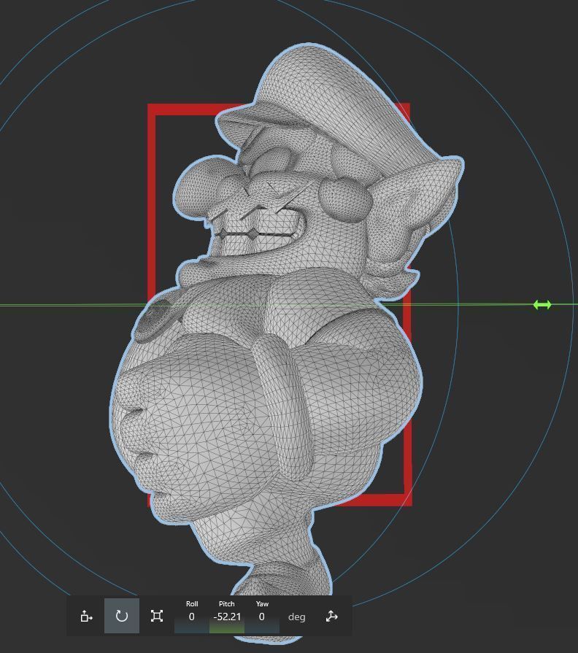Edit the Roll value field

tap(191, 617)
